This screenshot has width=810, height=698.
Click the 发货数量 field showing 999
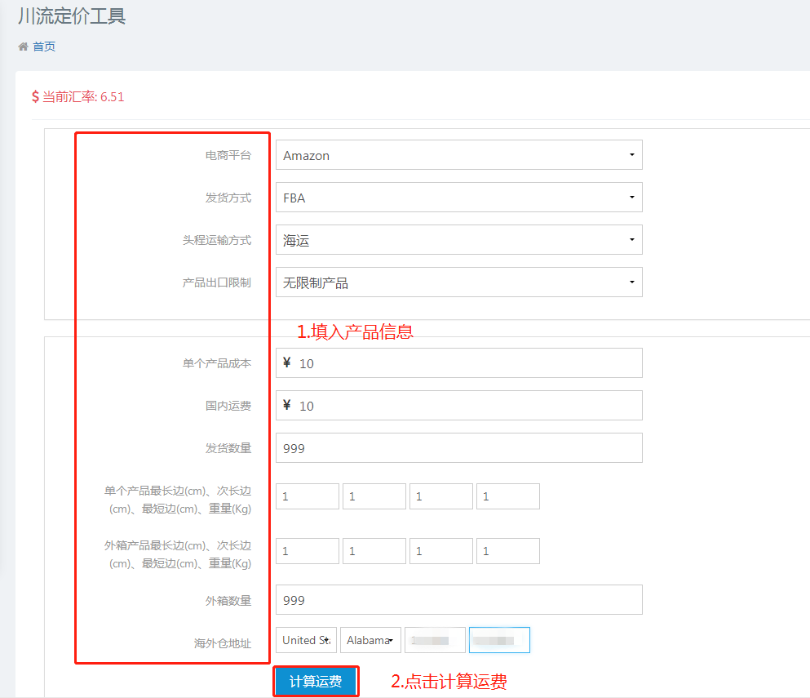click(x=458, y=447)
